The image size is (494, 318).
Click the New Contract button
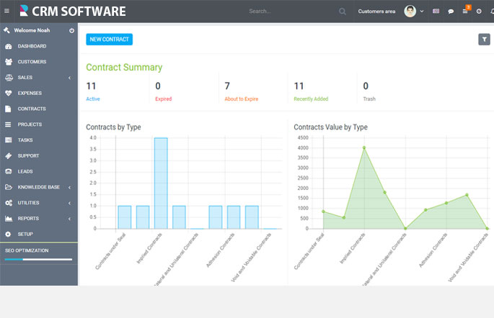[x=110, y=40]
